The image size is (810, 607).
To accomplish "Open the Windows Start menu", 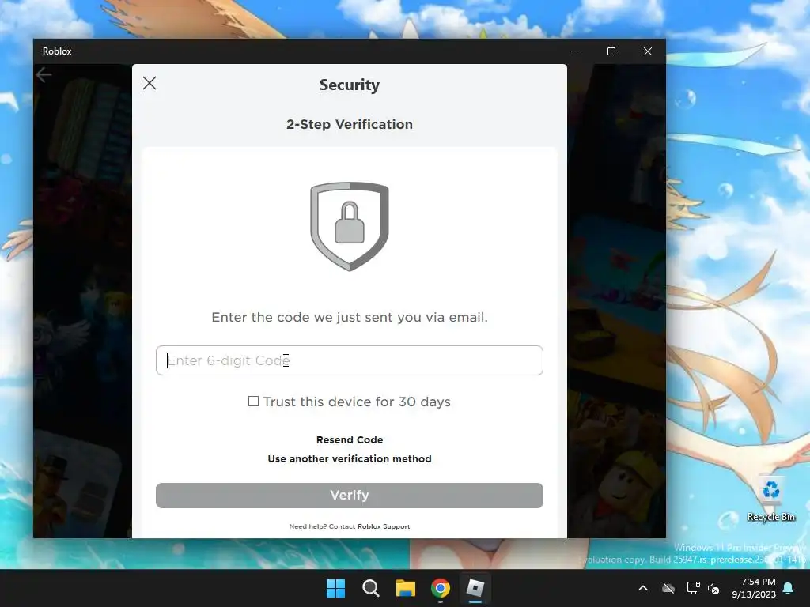I will click(x=335, y=588).
